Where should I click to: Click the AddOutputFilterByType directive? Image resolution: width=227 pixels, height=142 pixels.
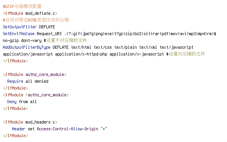[26, 47]
